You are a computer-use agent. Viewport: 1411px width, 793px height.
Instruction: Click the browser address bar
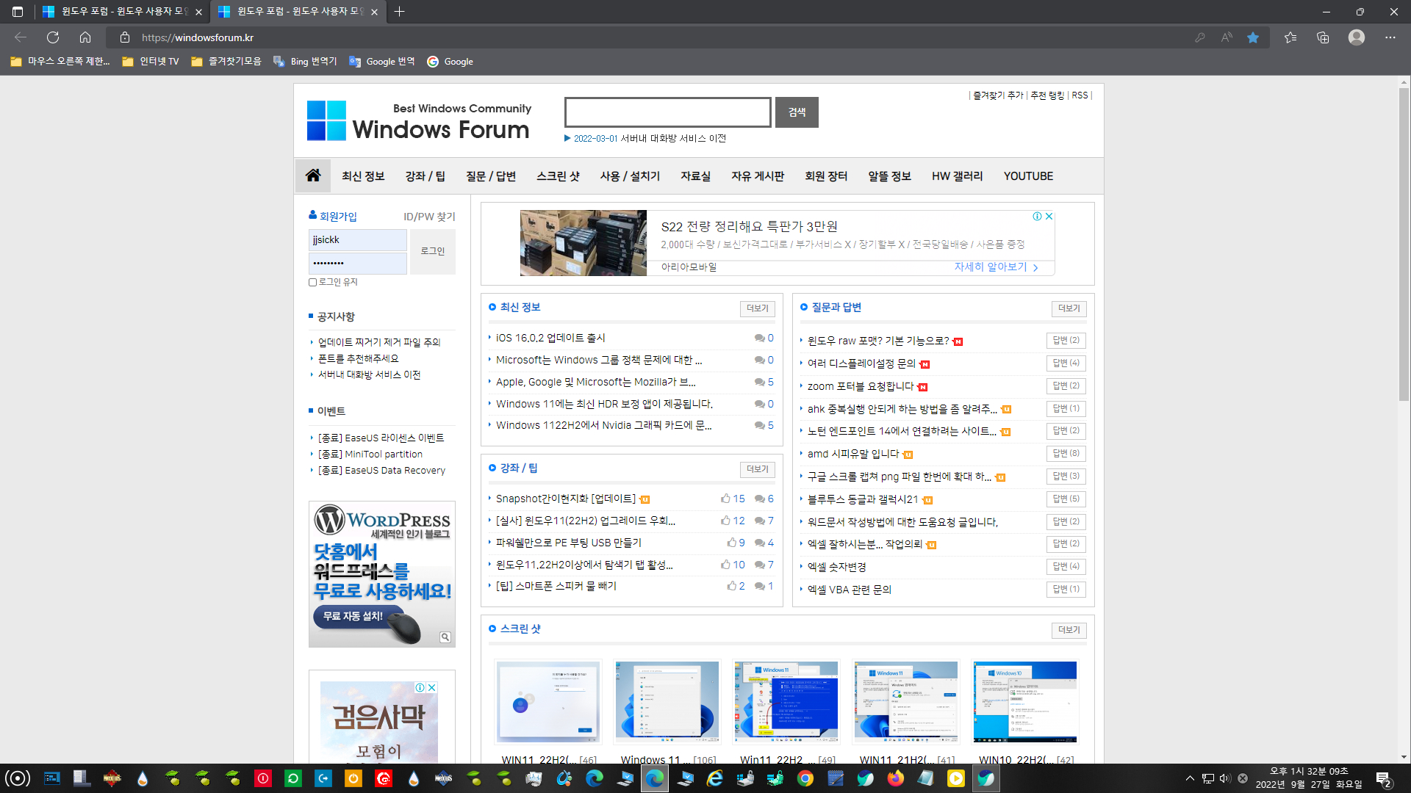click(x=661, y=37)
